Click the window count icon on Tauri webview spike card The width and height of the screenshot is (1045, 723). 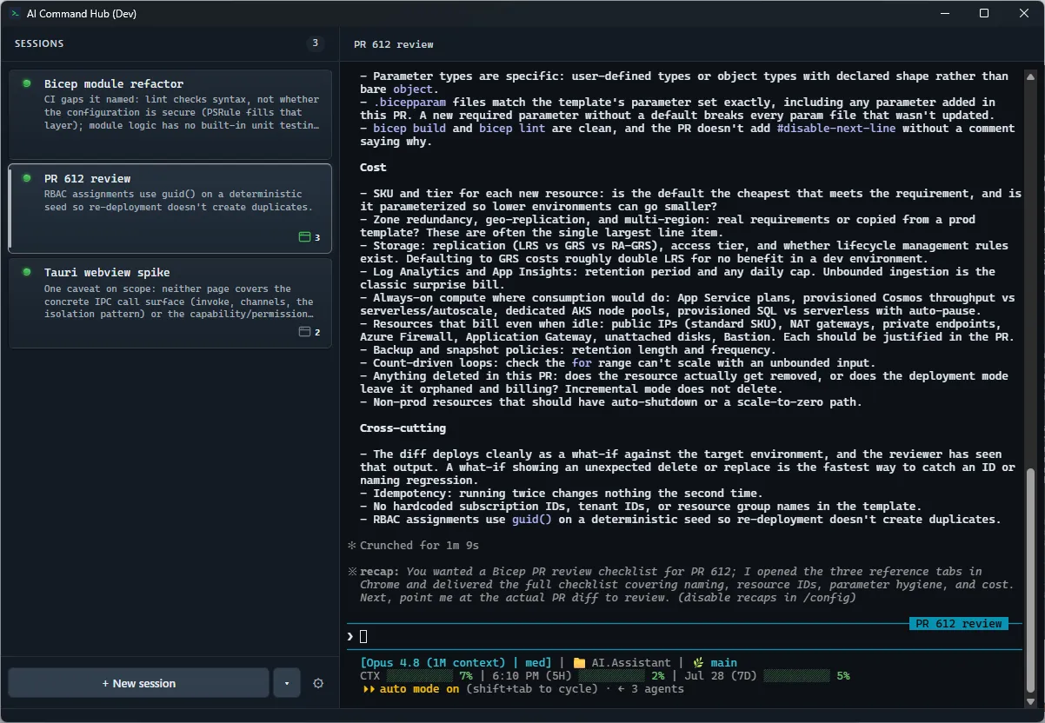tap(304, 332)
